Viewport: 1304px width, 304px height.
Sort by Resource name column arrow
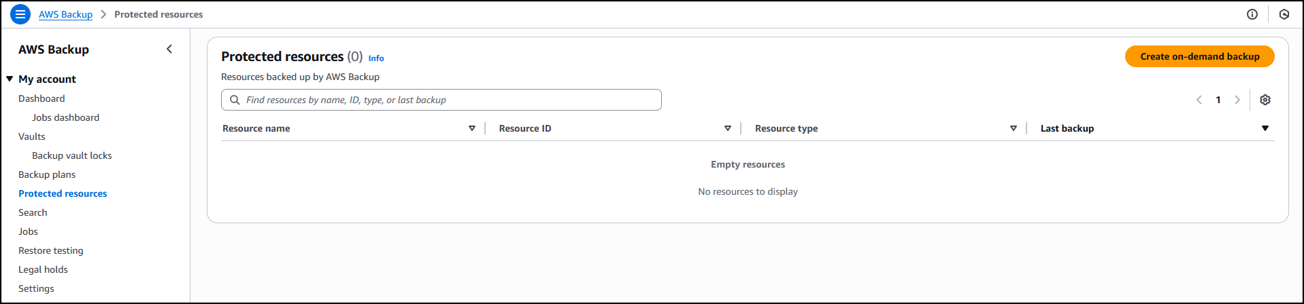tap(471, 128)
